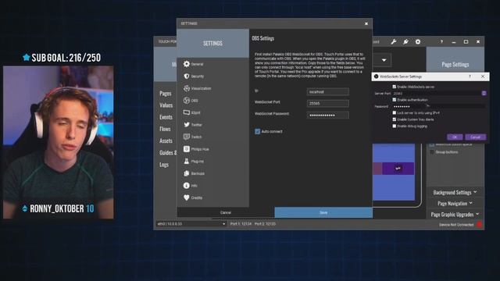Select the Page Settings tab
The height and width of the screenshot is (281, 500).
point(455,65)
